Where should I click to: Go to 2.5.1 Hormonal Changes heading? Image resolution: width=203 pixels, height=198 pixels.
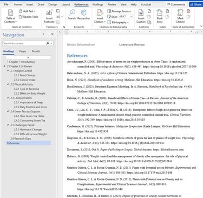coord(28,129)
